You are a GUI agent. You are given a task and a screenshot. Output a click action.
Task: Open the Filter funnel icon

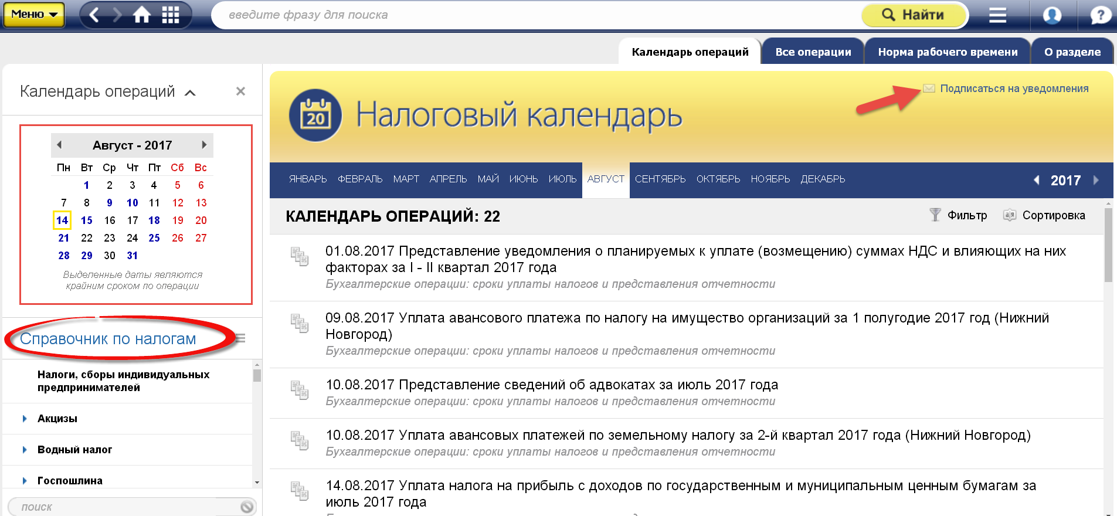[935, 215]
